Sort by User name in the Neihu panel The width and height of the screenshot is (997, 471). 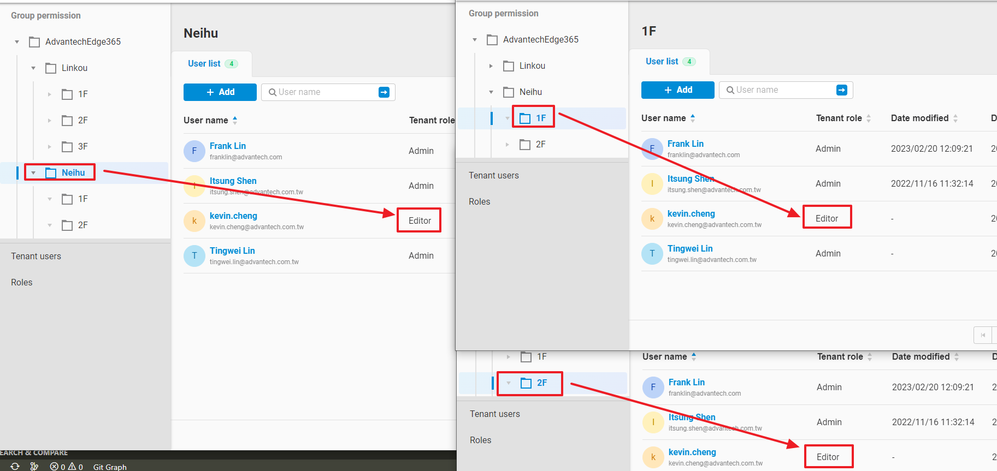(x=235, y=120)
